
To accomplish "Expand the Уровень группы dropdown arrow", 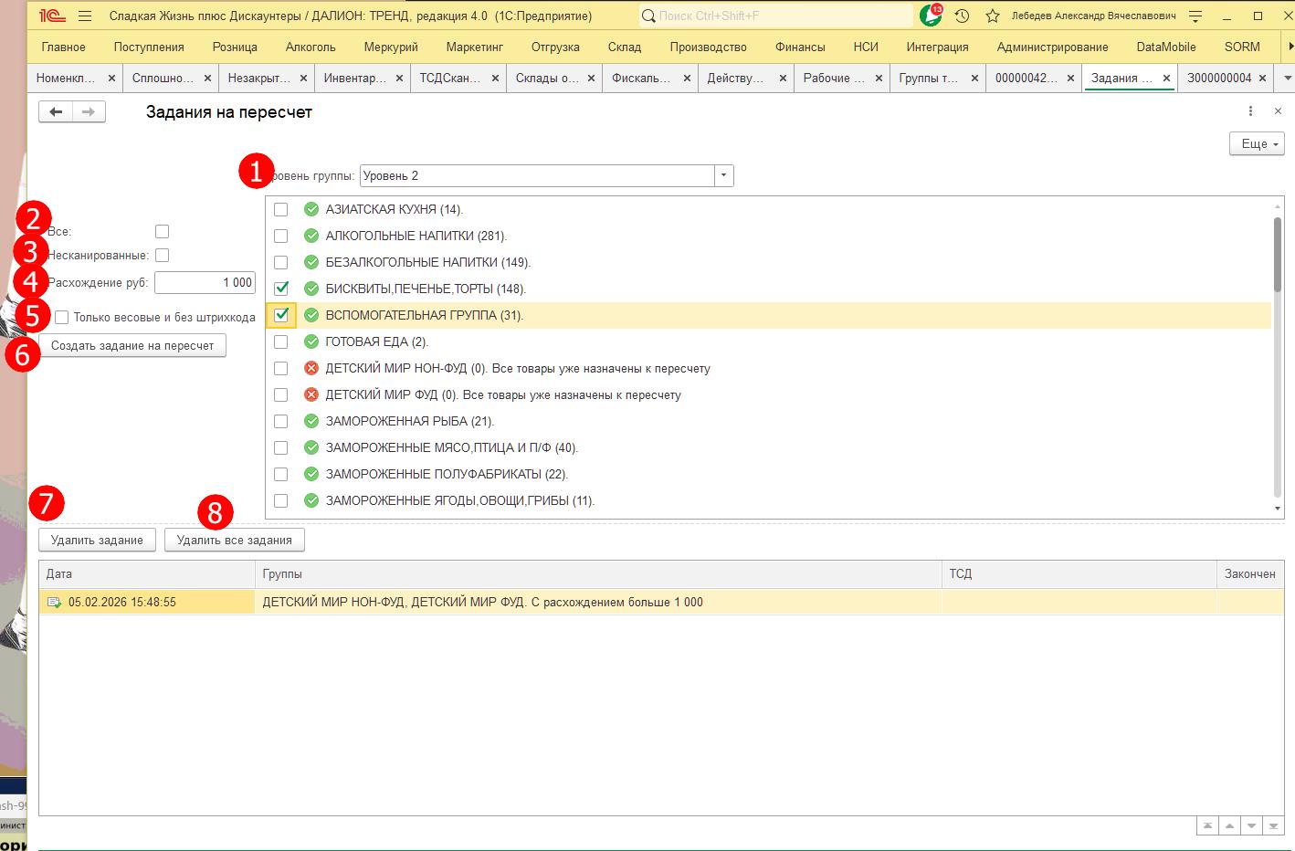I will pyautogui.click(x=723, y=175).
